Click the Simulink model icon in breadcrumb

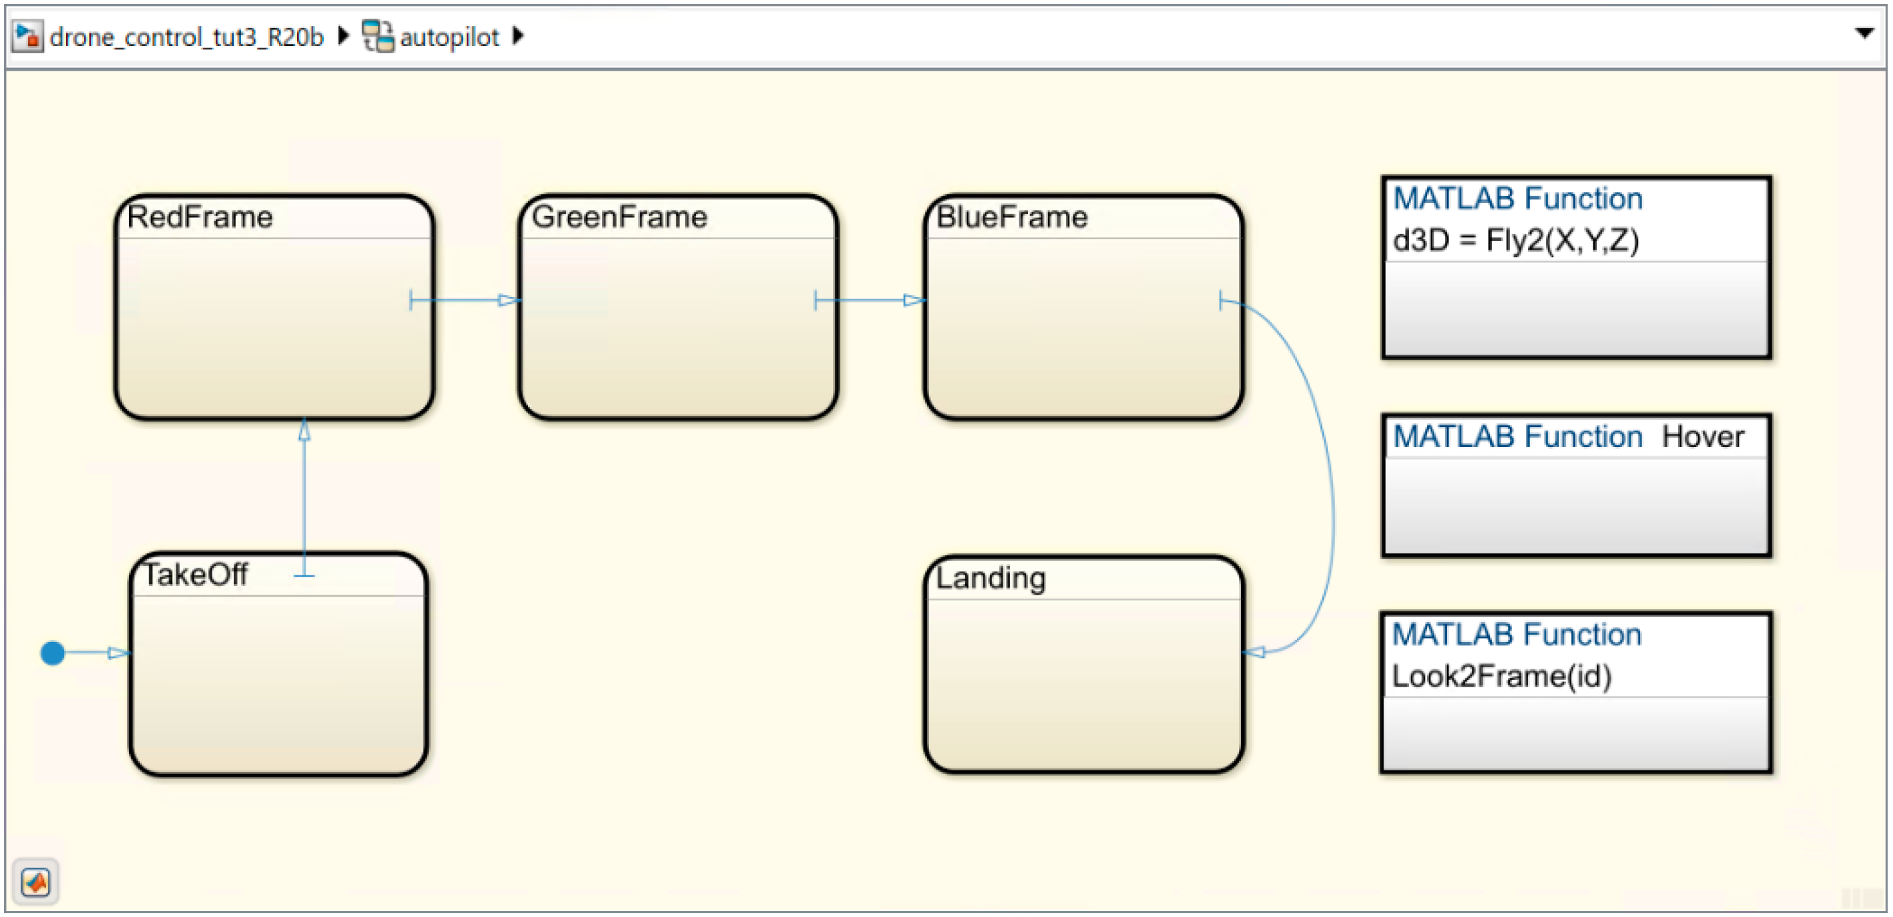28,36
